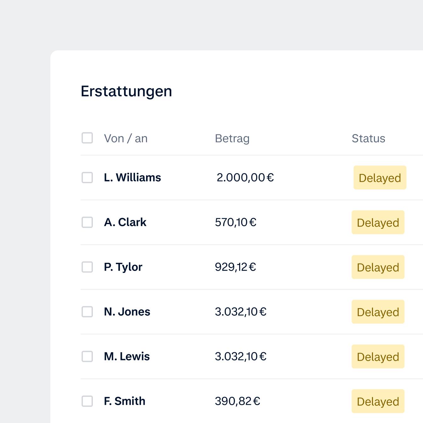Click the Erstattungen heading

[126, 91]
